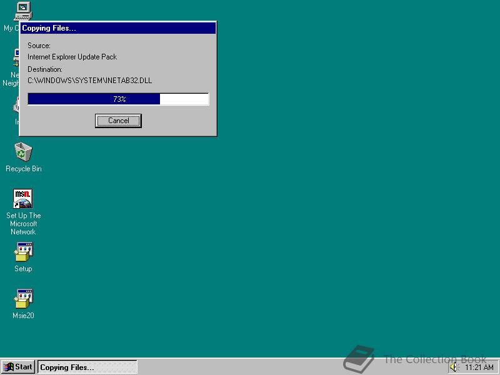Click the volume speaker tray icon
Screen dimensions: 500x375
coord(454,367)
